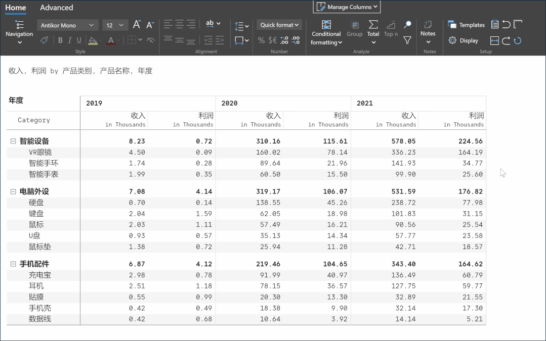546x341 pixels.
Task: Open the Antikor Mono font dropdown
Action: click(67, 25)
